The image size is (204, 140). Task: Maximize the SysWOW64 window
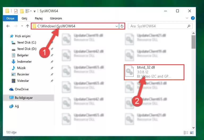tap(177, 11)
